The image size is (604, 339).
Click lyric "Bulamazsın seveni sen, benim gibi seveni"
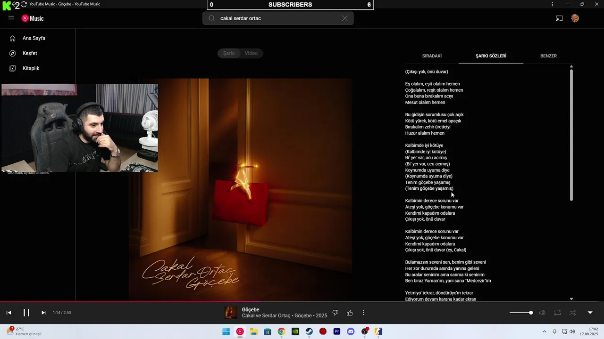445,262
